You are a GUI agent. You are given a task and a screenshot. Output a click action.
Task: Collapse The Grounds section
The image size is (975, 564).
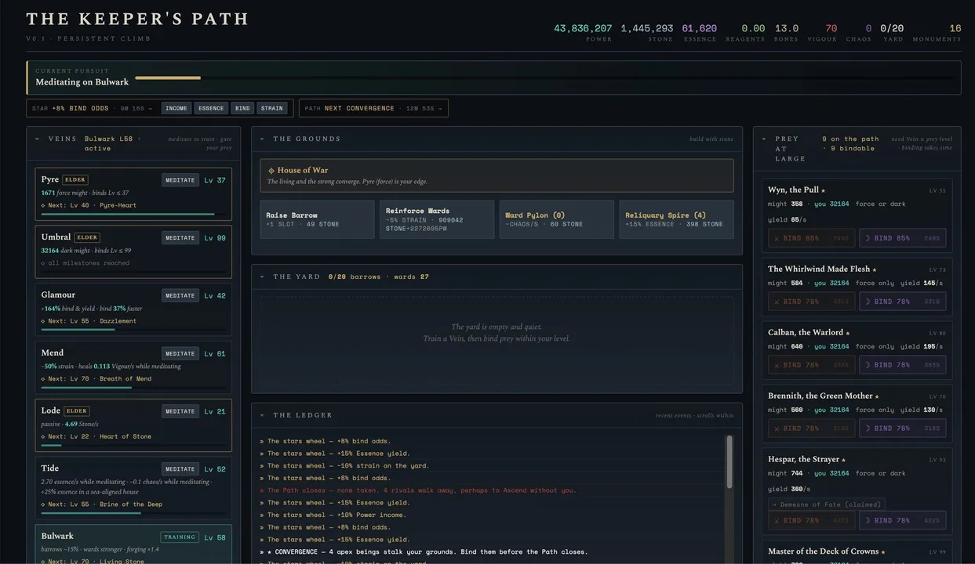(x=262, y=139)
